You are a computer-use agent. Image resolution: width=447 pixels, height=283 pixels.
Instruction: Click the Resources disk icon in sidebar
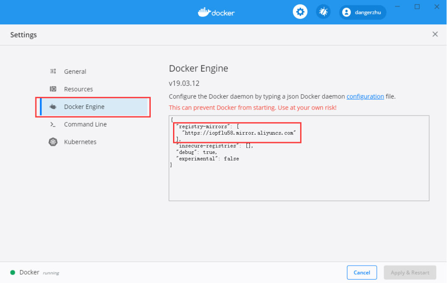(x=53, y=89)
